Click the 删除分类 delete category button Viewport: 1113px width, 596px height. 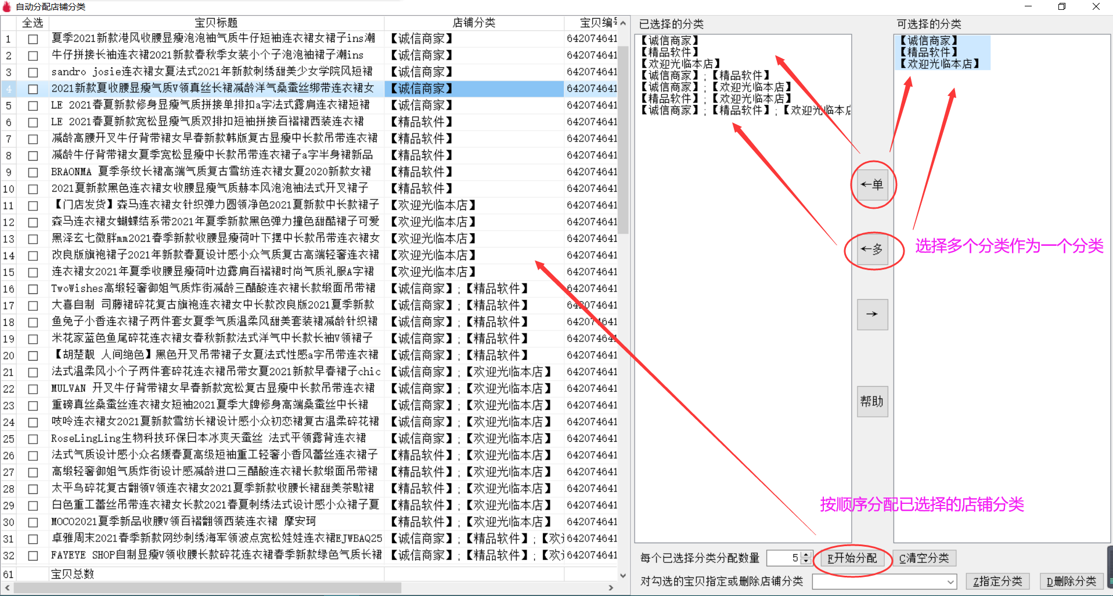click(x=1071, y=582)
